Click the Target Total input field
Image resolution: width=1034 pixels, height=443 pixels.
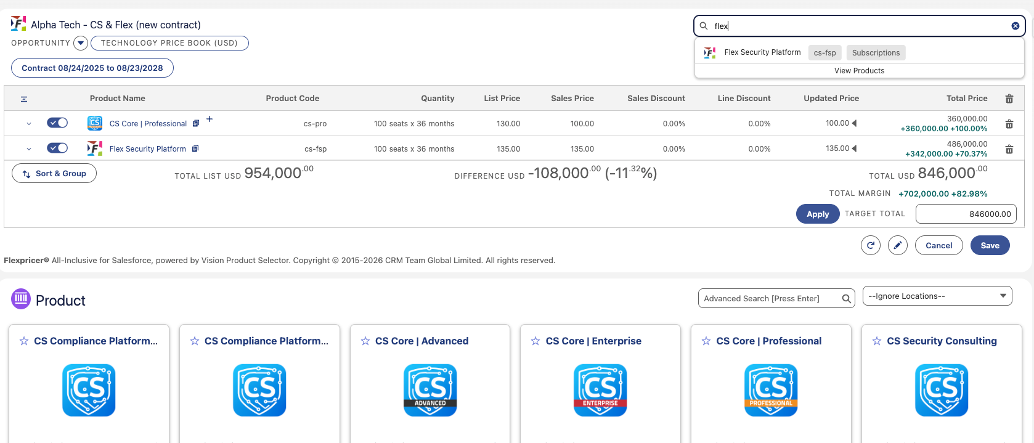(x=966, y=214)
